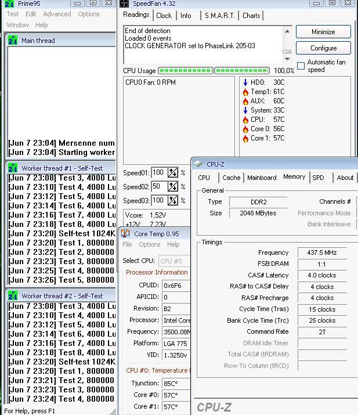The height and width of the screenshot is (415, 358).
Task: Click the CPU0 Fan: 0 RPM reading
Action: [150, 82]
